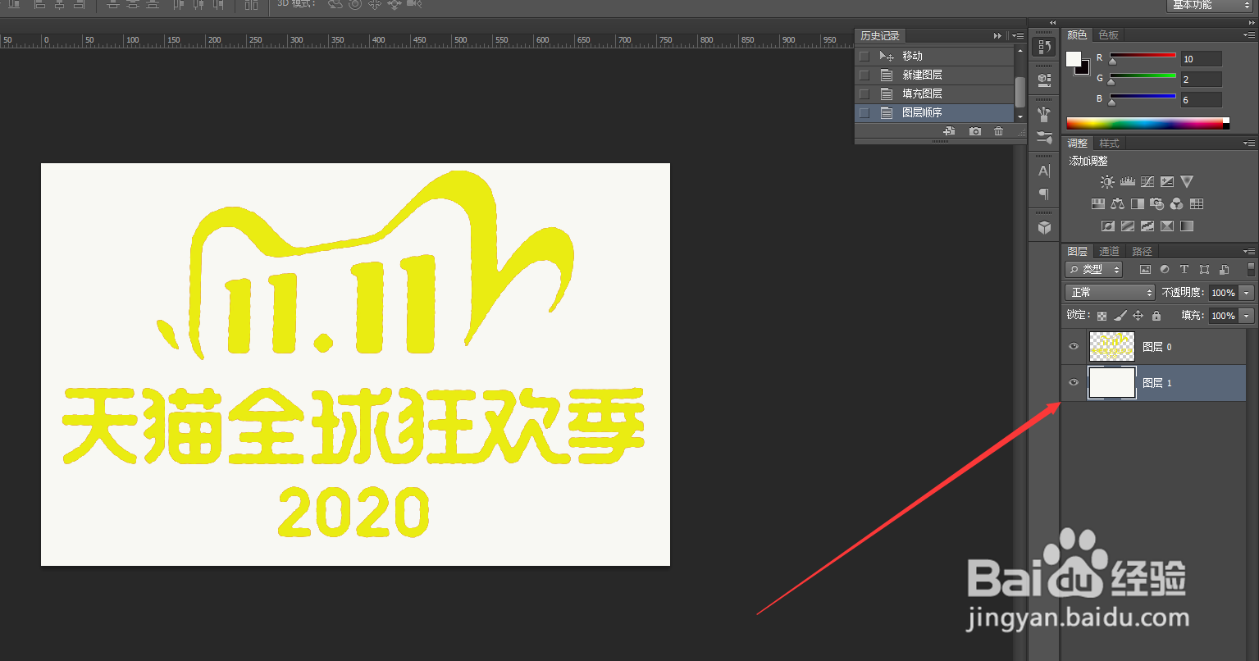This screenshot has height=661, width=1259.
Task: Add a Curves adjustment
Action: 1147,182
